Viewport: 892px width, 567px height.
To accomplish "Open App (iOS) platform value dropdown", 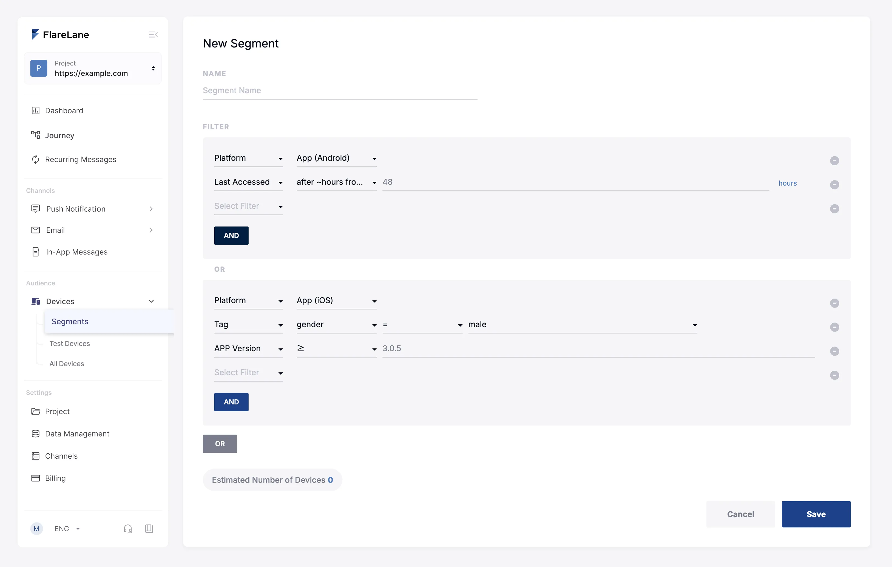I will pyautogui.click(x=336, y=301).
